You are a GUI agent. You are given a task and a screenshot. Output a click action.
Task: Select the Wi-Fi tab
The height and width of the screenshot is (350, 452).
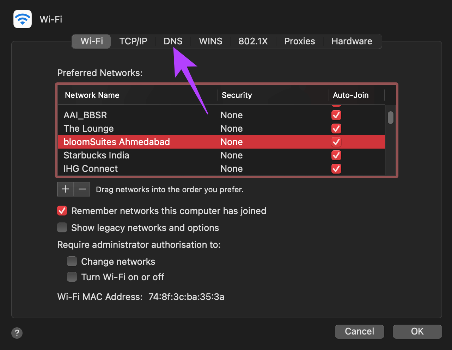(92, 41)
